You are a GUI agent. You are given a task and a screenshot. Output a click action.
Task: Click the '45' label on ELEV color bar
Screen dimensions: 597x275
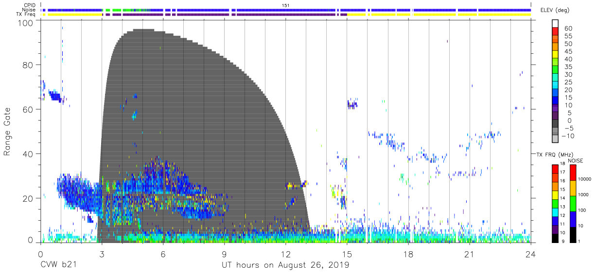[x=567, y=51]
